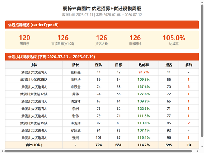Click the 报名 value 56
The width and height of the screenshot is (204, 153).
tap(169, 80)
